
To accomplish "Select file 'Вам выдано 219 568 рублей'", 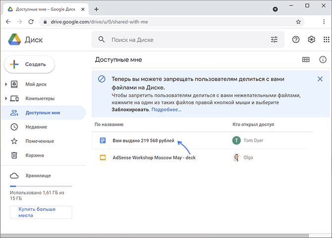I will click(143, 141).
